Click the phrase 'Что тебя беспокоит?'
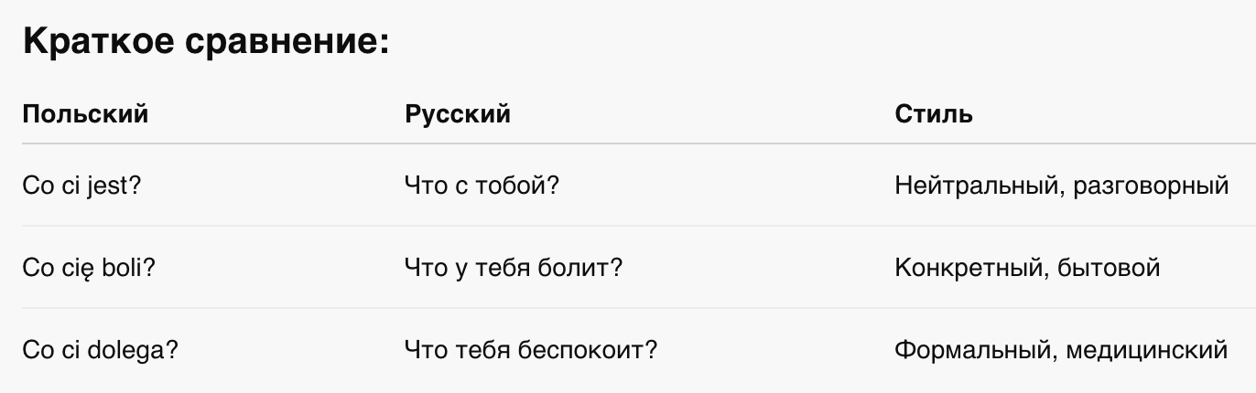 (x=531, y=350)
